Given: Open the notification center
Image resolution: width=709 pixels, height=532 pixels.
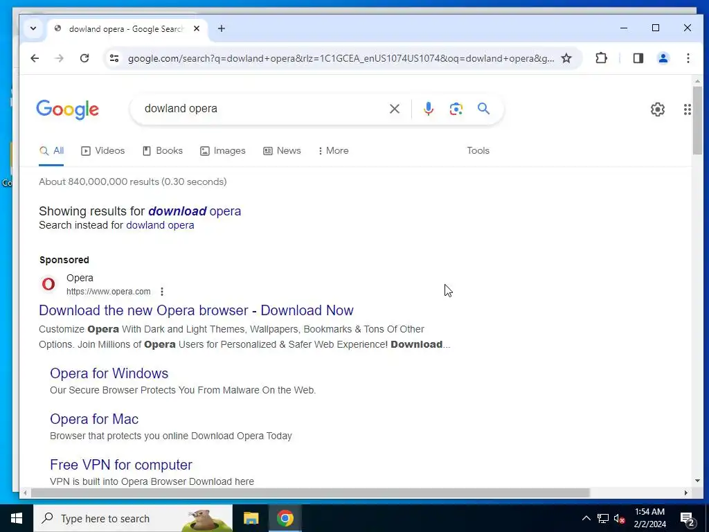Looking at the screenshot, I should [x=688, y=519].
